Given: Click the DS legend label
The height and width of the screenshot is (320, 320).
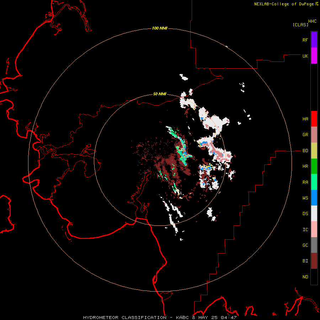Looking at the screenshot, I should click(305, 214).
